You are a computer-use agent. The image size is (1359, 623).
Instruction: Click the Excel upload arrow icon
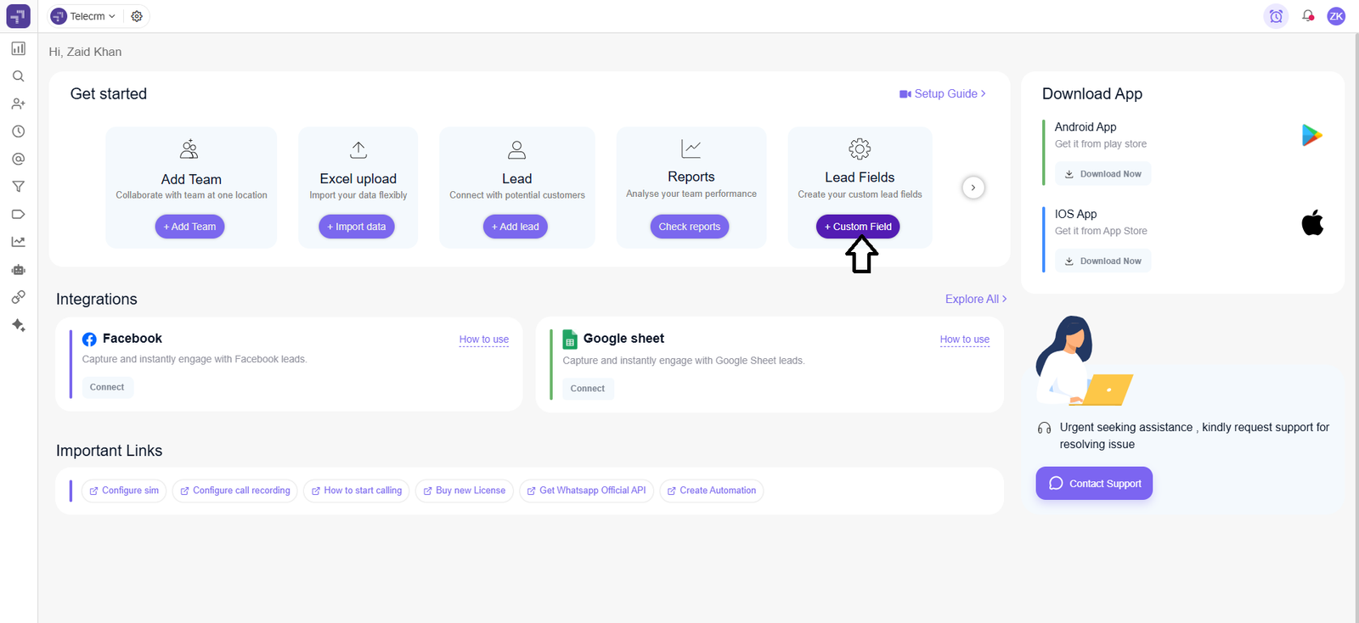coord(358,150)
